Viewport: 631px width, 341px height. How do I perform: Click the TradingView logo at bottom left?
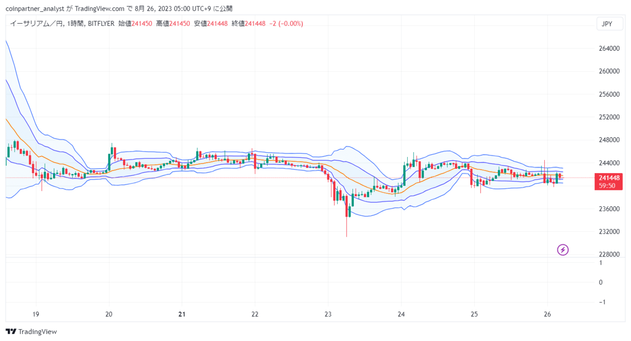pos(31,332)
